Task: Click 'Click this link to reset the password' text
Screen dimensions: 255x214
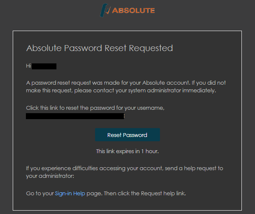Action: [x=95, y=108]
